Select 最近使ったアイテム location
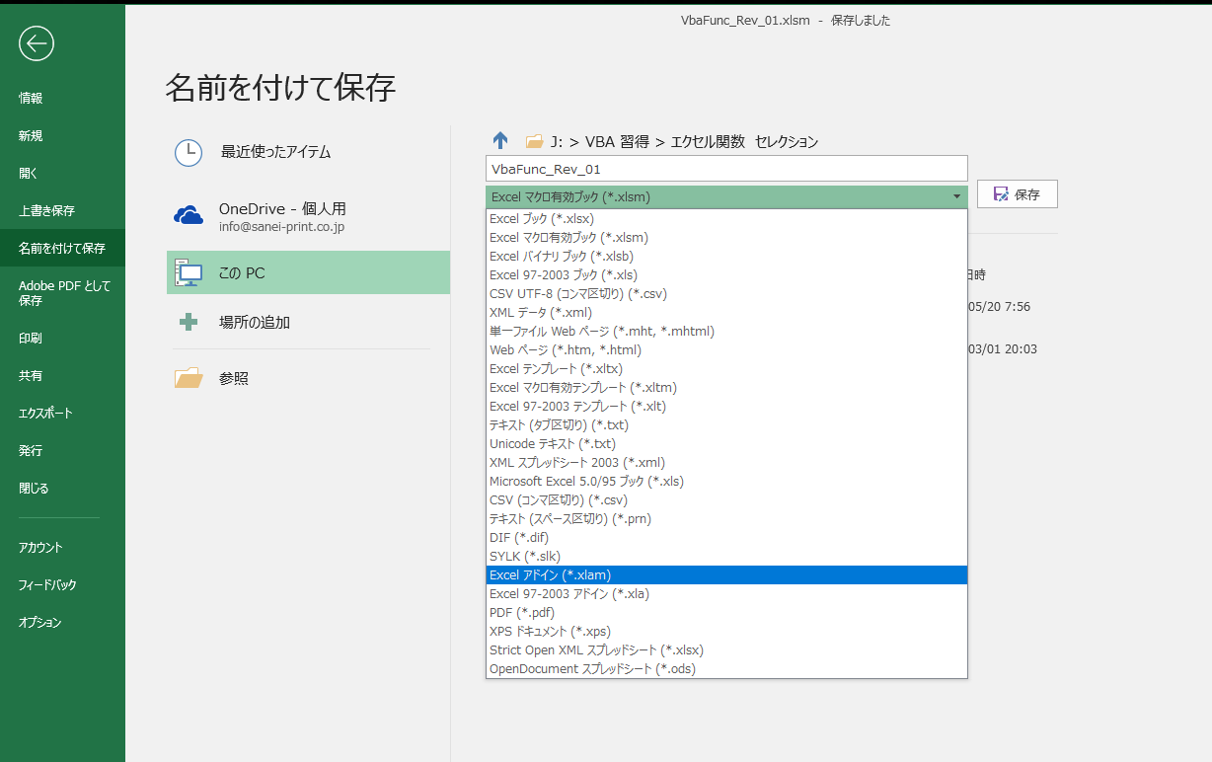 click(x=308, y=152)
